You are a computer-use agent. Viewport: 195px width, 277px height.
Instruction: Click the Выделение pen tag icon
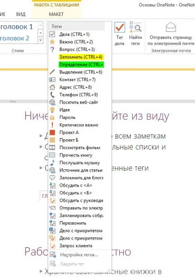[52, 72]
